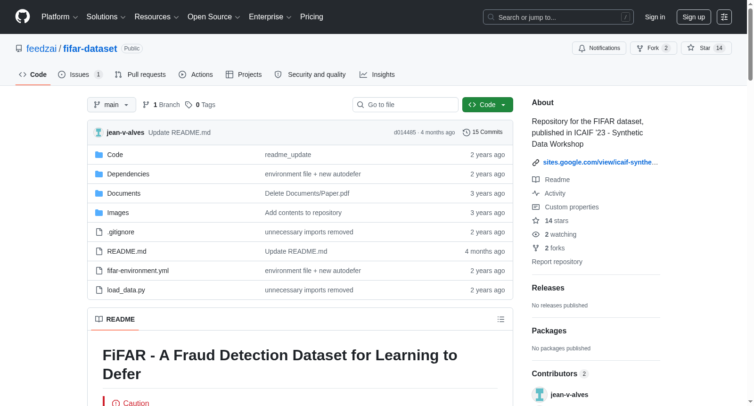Click the Custom properties note icon

coord(536,207)
